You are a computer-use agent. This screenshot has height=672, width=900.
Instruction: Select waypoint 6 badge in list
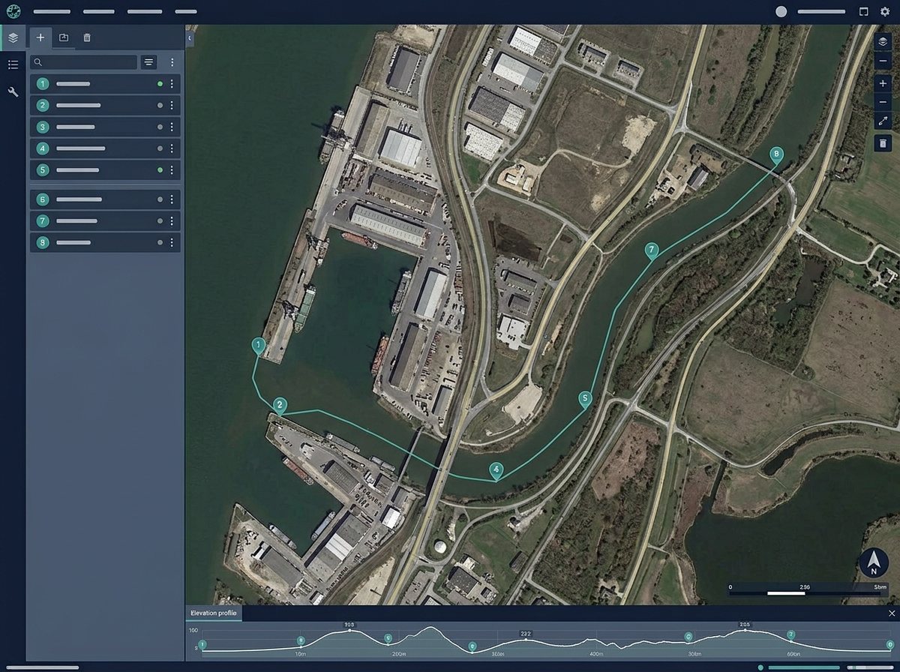(x=43, y=199)
